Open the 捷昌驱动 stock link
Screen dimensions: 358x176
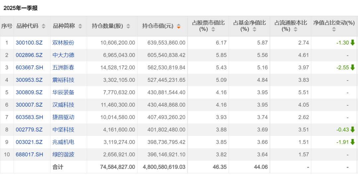click(63, 117)
